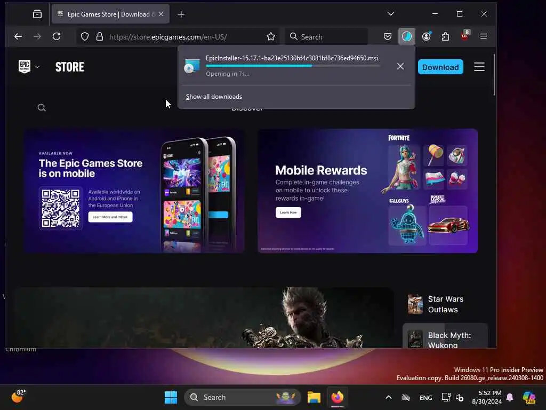Switch ENG input language indicator
This screenshot has height=410, width=546.
click(426, 397)
